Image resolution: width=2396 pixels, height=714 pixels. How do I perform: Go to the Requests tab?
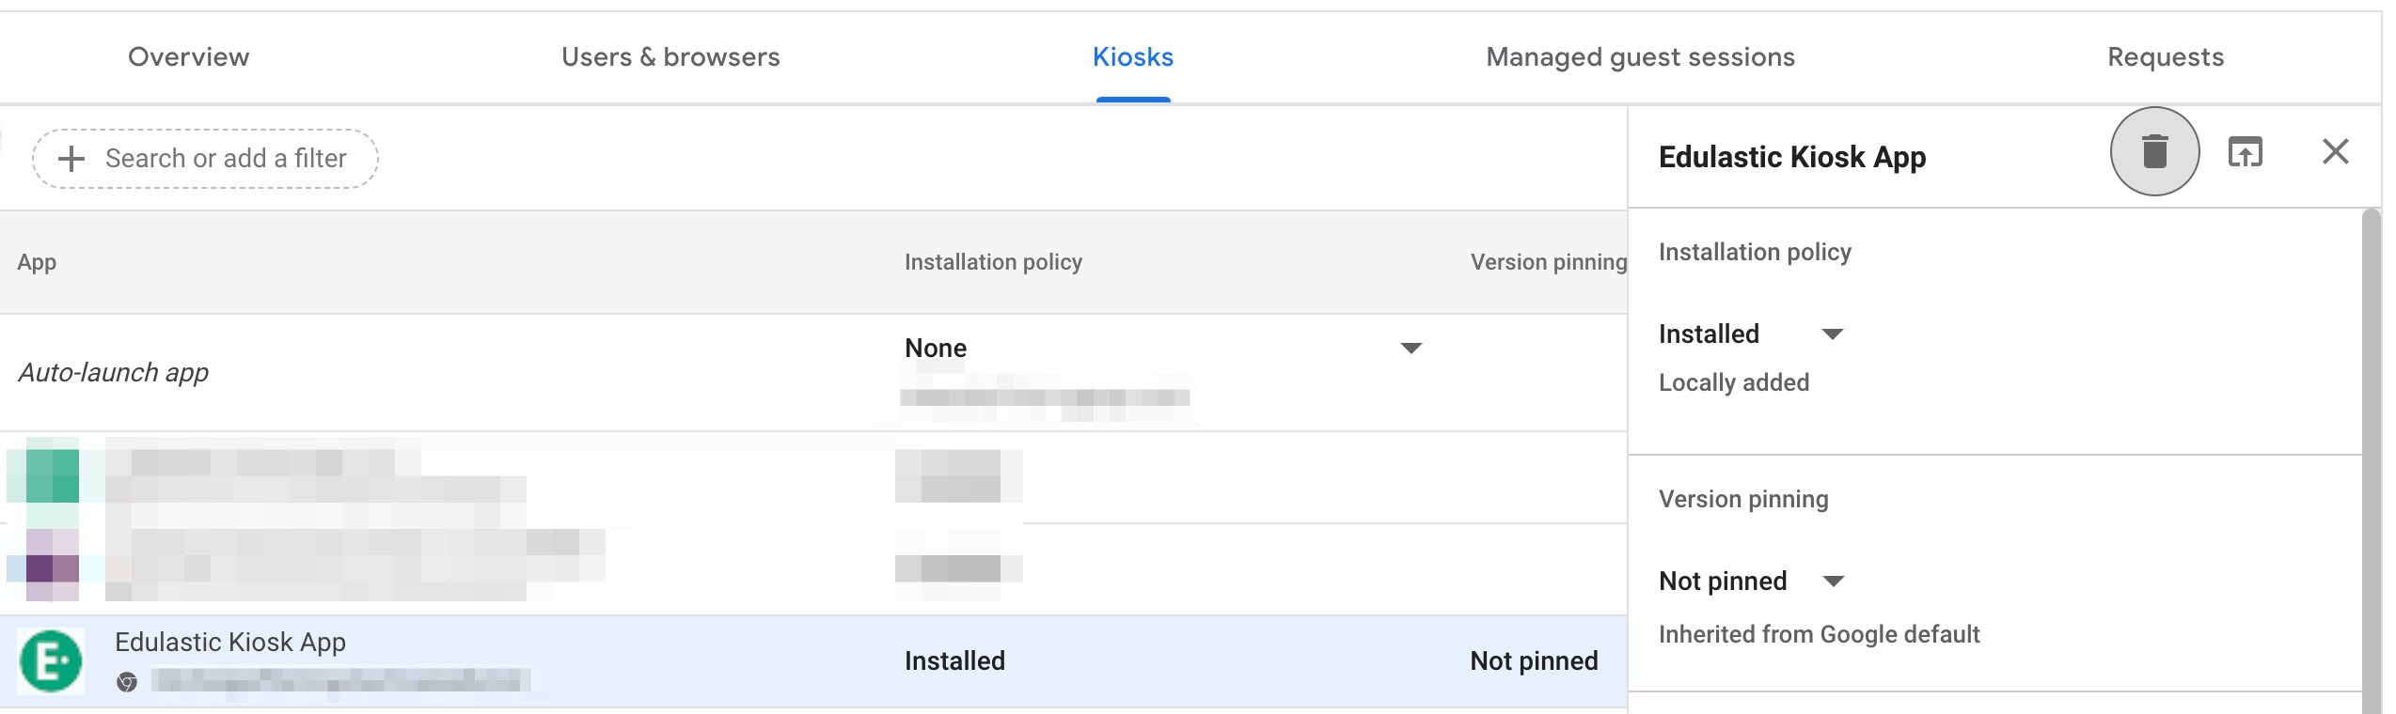click(2165, 57)
